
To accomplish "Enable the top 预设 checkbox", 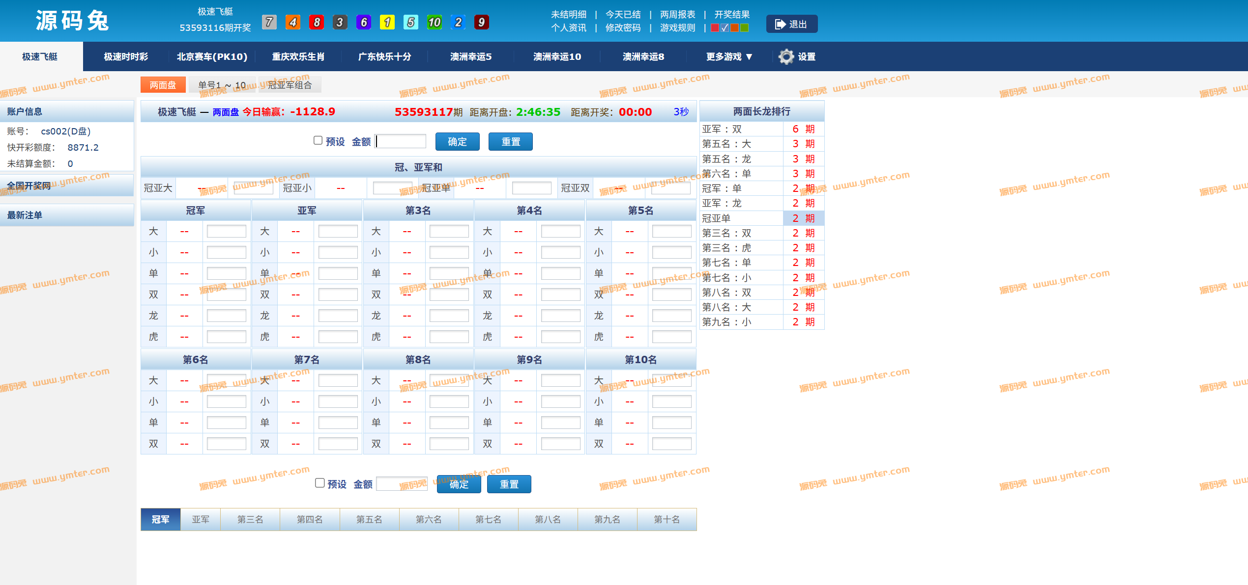I will (x=318, y=140).
